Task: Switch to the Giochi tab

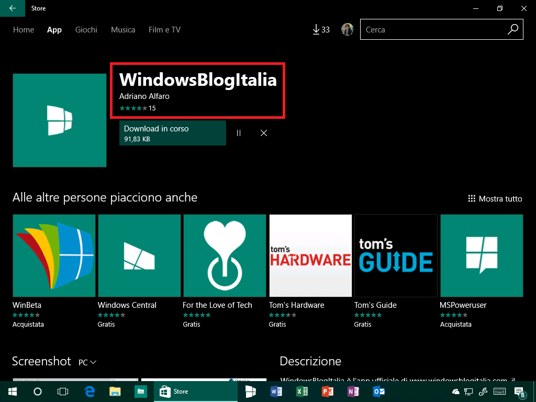Action: pyautogui.click(x=86, y=30)
